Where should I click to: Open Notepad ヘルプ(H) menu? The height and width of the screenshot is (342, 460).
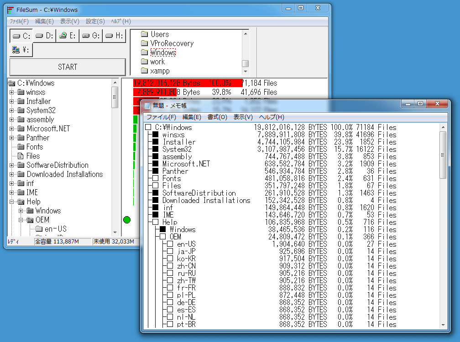point(272,117)
